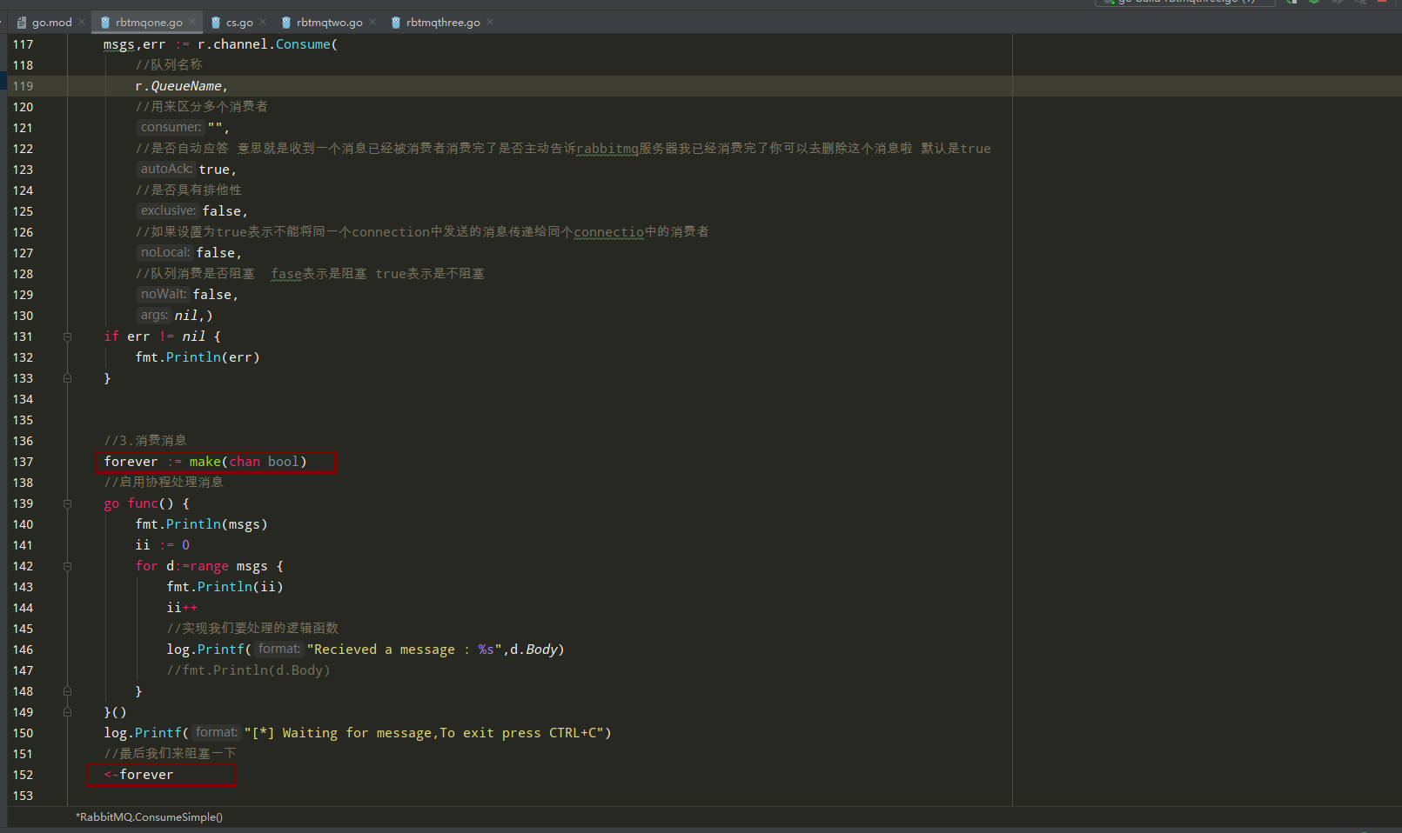The height and width of the screenshot is (833, 1402).
Task: Place cursor on r.QueueName at line 119
Action: pos(178,86)
